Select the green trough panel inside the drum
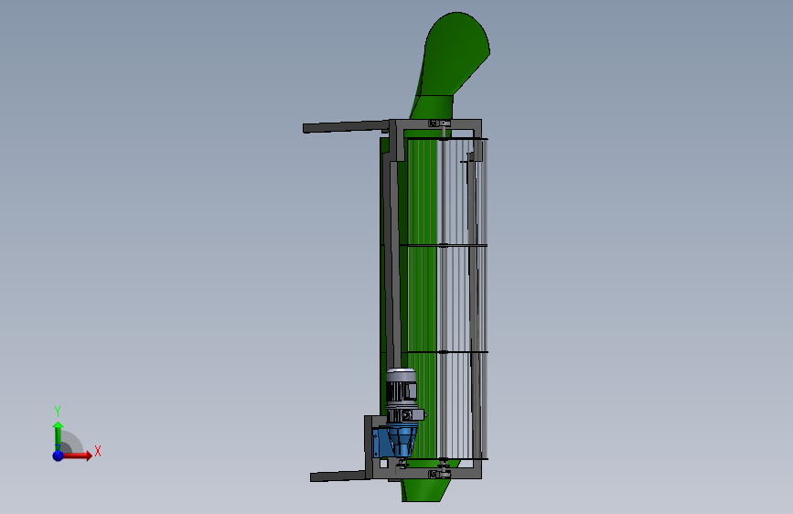 (423, 298)
